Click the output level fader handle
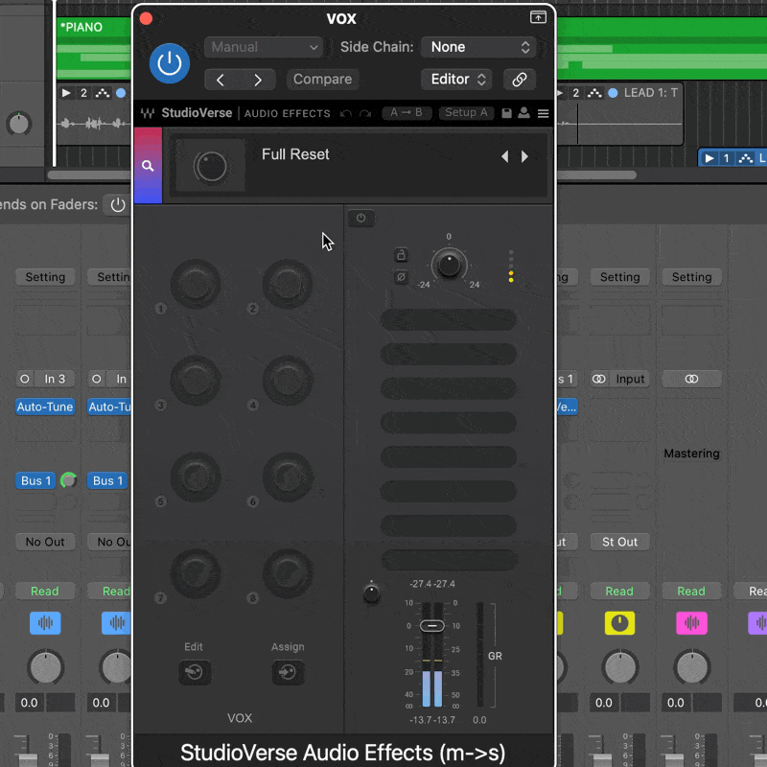 point(432,626)
